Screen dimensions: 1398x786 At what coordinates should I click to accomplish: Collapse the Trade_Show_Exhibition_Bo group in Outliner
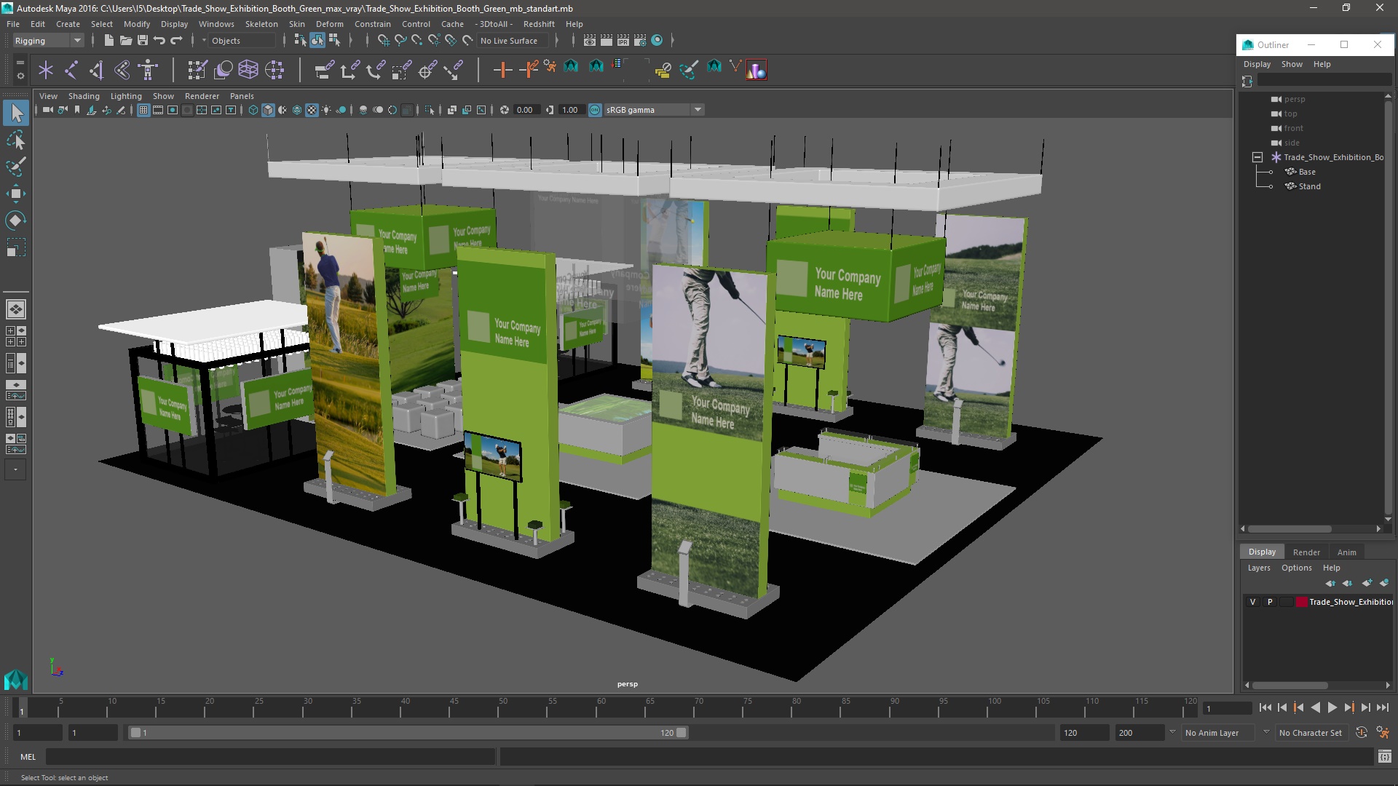[1257, 157]
